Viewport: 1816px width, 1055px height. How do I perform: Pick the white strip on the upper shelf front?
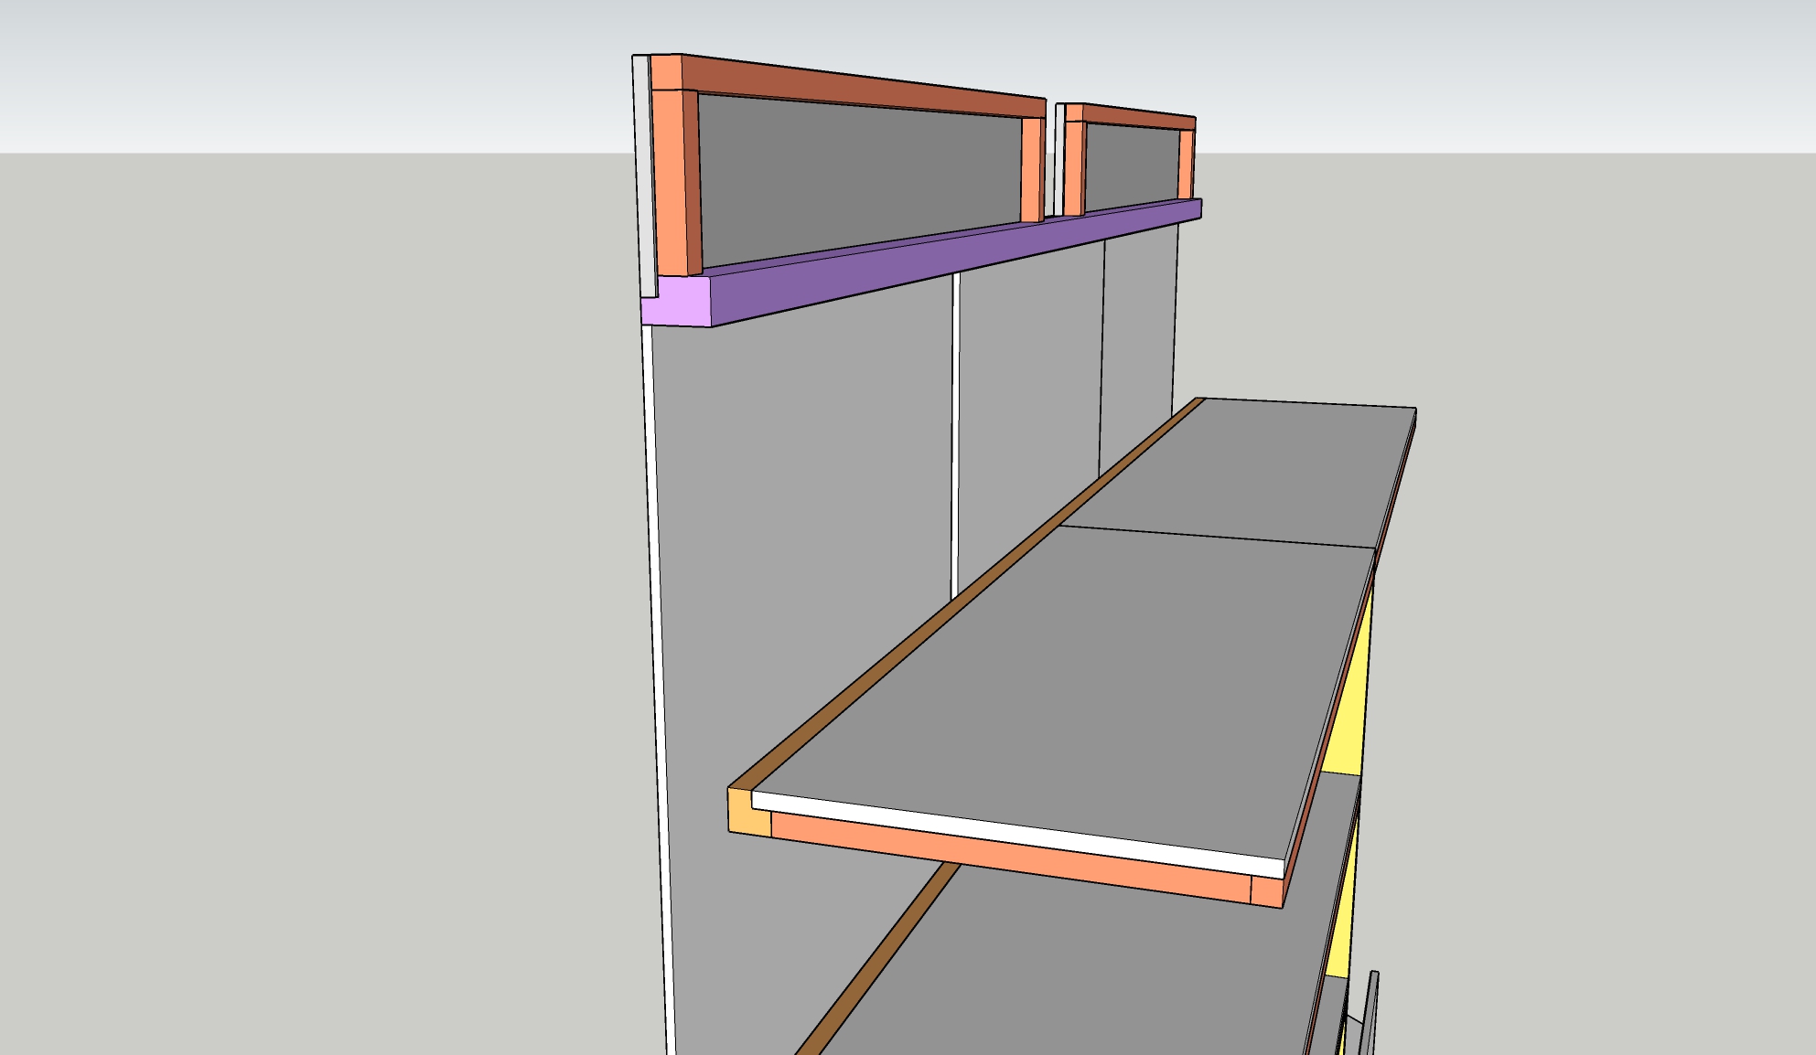(1017, 835)
